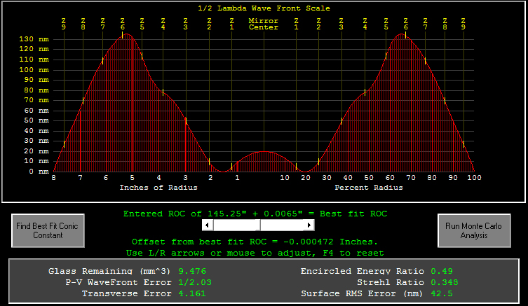The height and width of the screenshot is (306, 528).
Task: Click the '50' percent radius axis value
Action: 369,178
